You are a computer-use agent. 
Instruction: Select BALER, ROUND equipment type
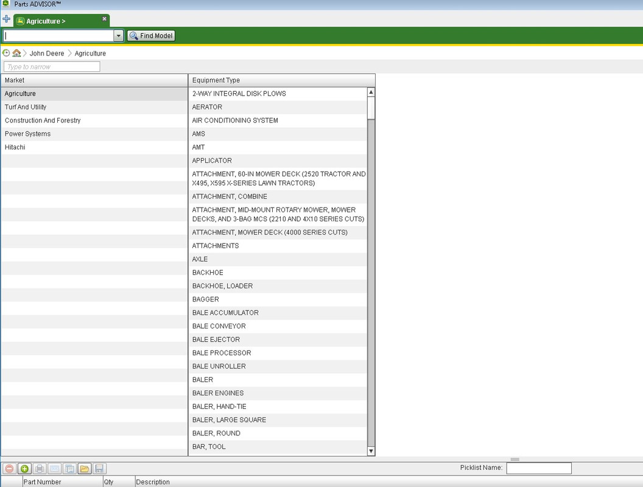coord(278,433)
